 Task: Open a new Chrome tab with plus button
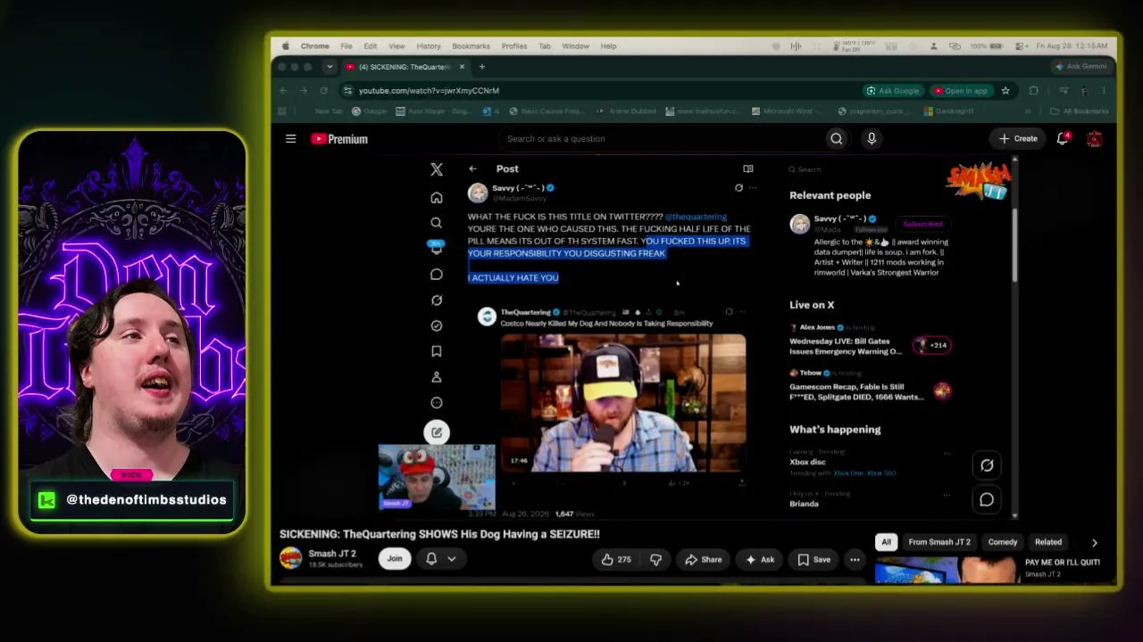[482, 67]
